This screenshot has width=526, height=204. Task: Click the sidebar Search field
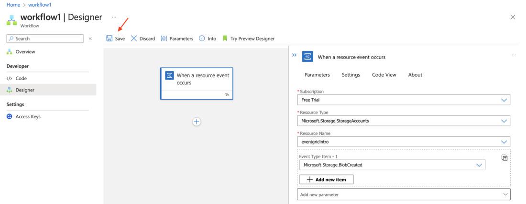(45, 39)
